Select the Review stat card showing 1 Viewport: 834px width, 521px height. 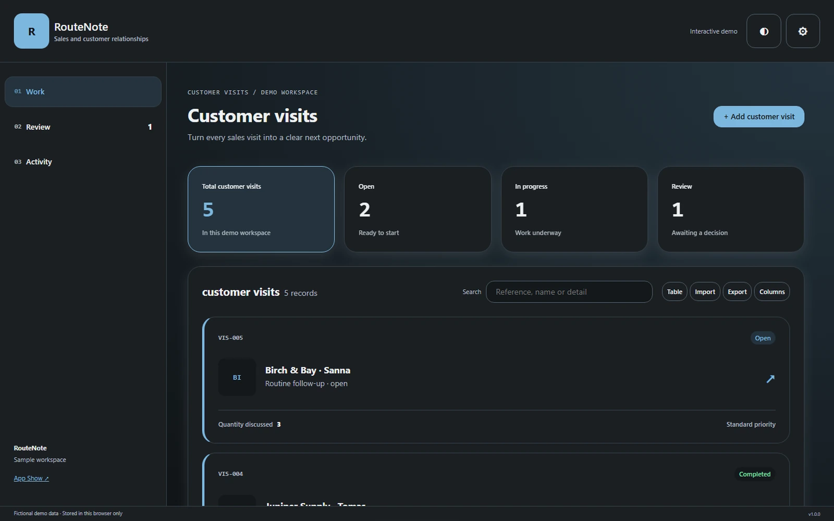click(x=730, y=209)
